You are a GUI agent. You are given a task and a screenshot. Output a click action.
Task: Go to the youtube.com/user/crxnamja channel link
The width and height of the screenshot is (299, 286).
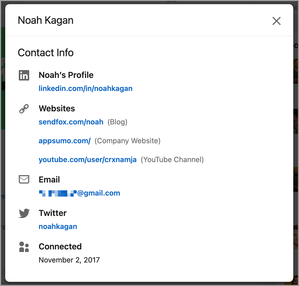88,160
